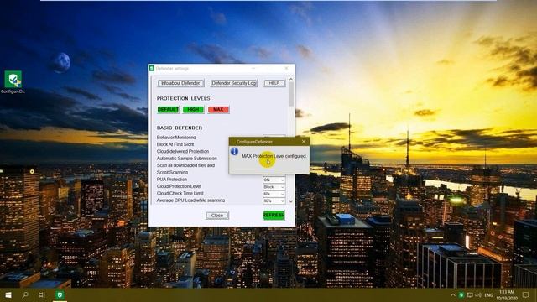The height and width of the screenshot is (302, 537).
Task: Open taskbar Search magnifier
Action: [x=25, y=294]
